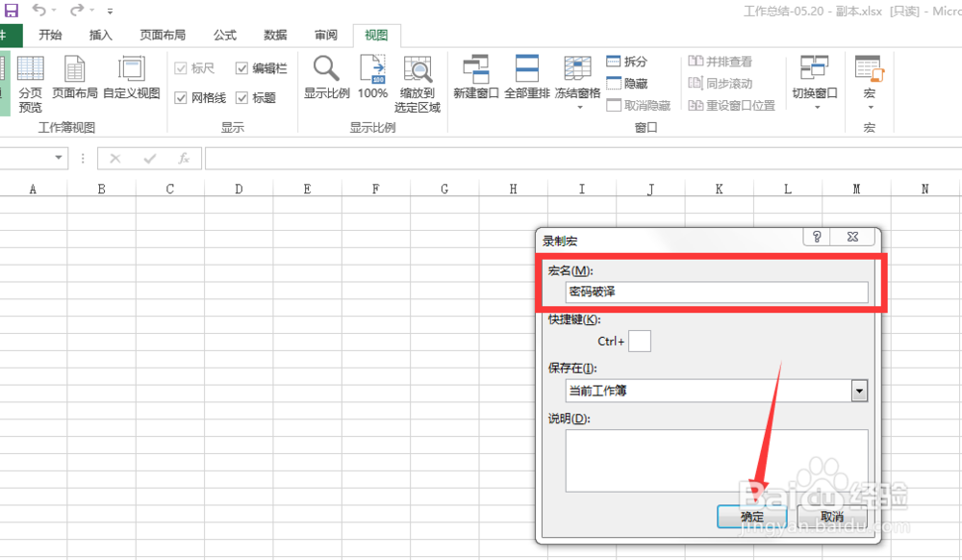
Task: Click the 重设窗口位置 reset window position button
Action: [732, 106]
